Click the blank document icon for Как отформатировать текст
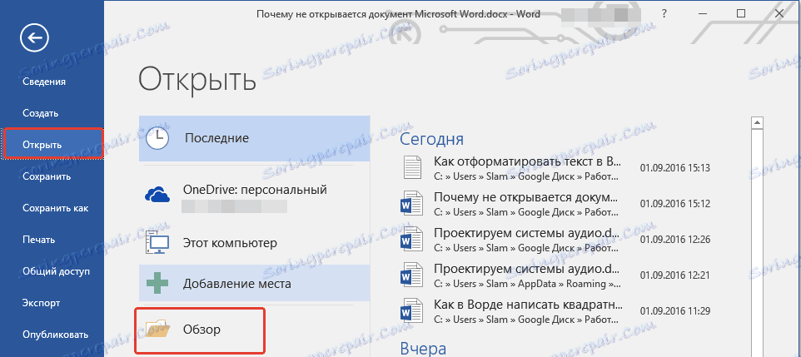The image size is (801, 357). [x=411, y=167]
